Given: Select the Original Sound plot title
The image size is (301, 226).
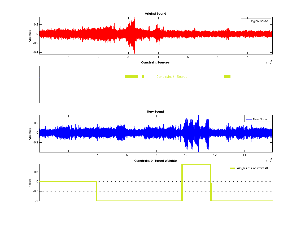Looking at the screenshot, I should 155,14.
